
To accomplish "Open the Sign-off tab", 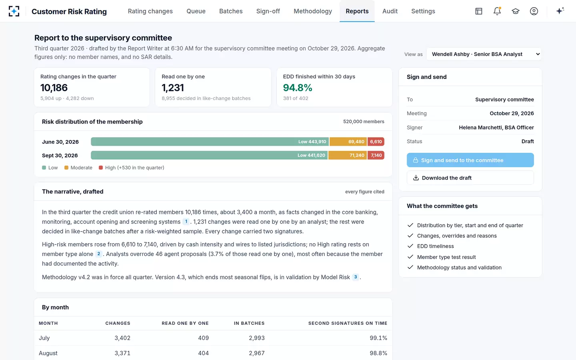I will 268,11.
